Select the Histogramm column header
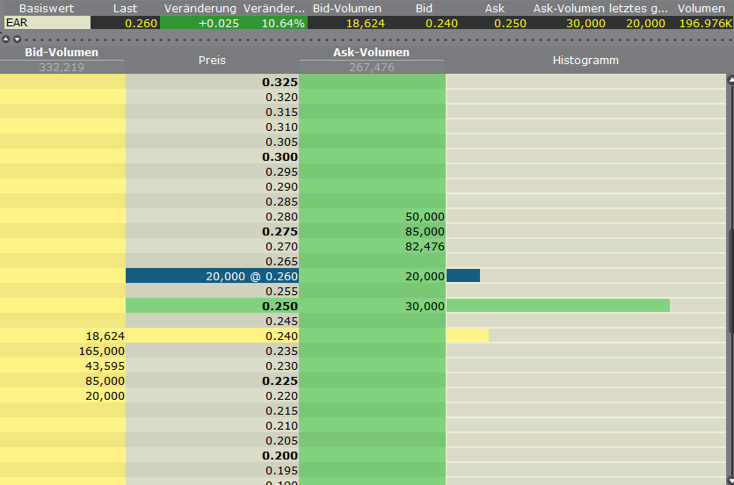Image resolution: width=734 pixels, height=485 pixels. click(x=585, y=61)
